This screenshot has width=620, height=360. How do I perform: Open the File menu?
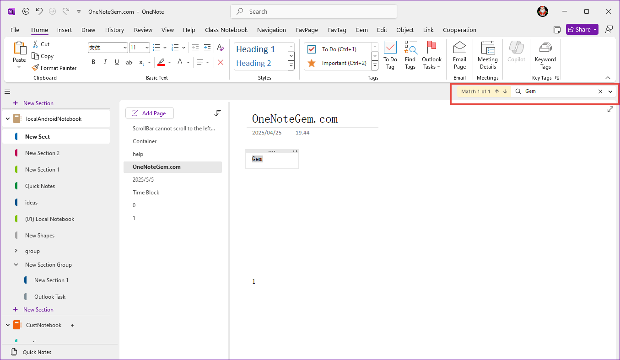[15, 30]
